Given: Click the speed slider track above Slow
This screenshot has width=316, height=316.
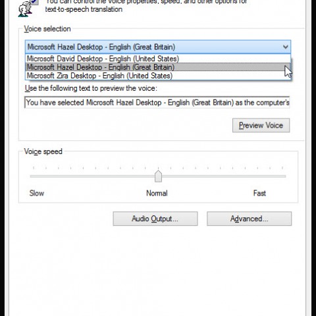Looking at the screenshot, I should click(37, 176).
